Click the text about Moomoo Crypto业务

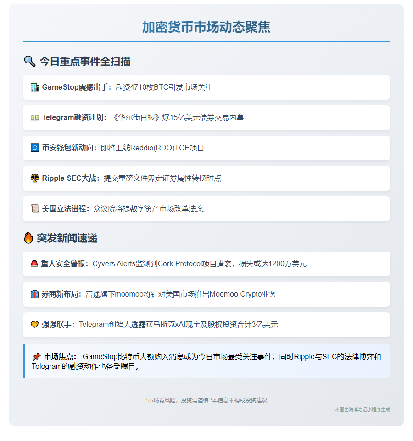pyautogui.click(x=181, y=294)
